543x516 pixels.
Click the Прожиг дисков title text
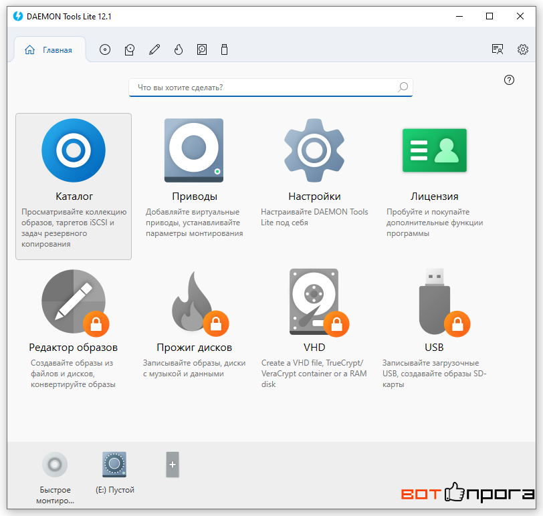click(x=195, y=348)
